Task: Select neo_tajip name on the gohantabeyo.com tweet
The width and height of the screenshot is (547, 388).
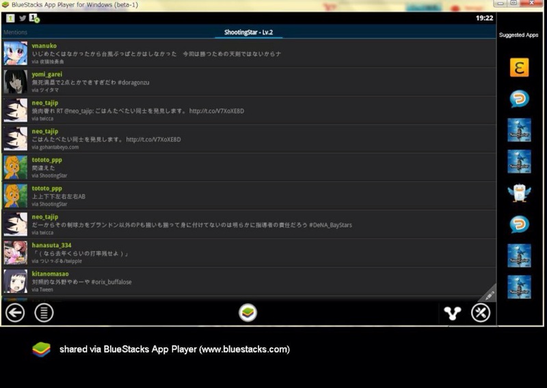Action: click(45, 131)
